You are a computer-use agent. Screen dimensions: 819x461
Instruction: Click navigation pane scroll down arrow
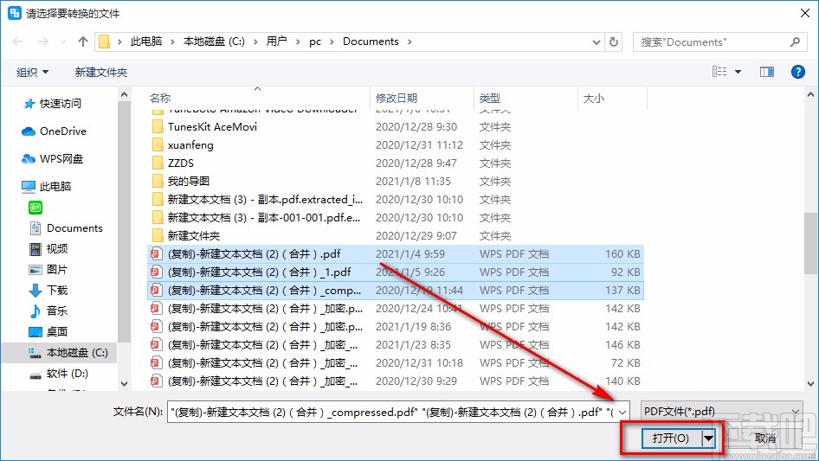tap(125, 384)
